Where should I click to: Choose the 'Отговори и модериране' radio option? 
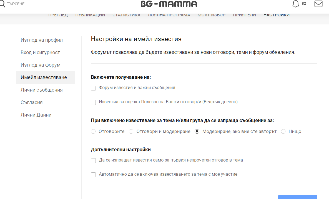(x=131, y=132)
